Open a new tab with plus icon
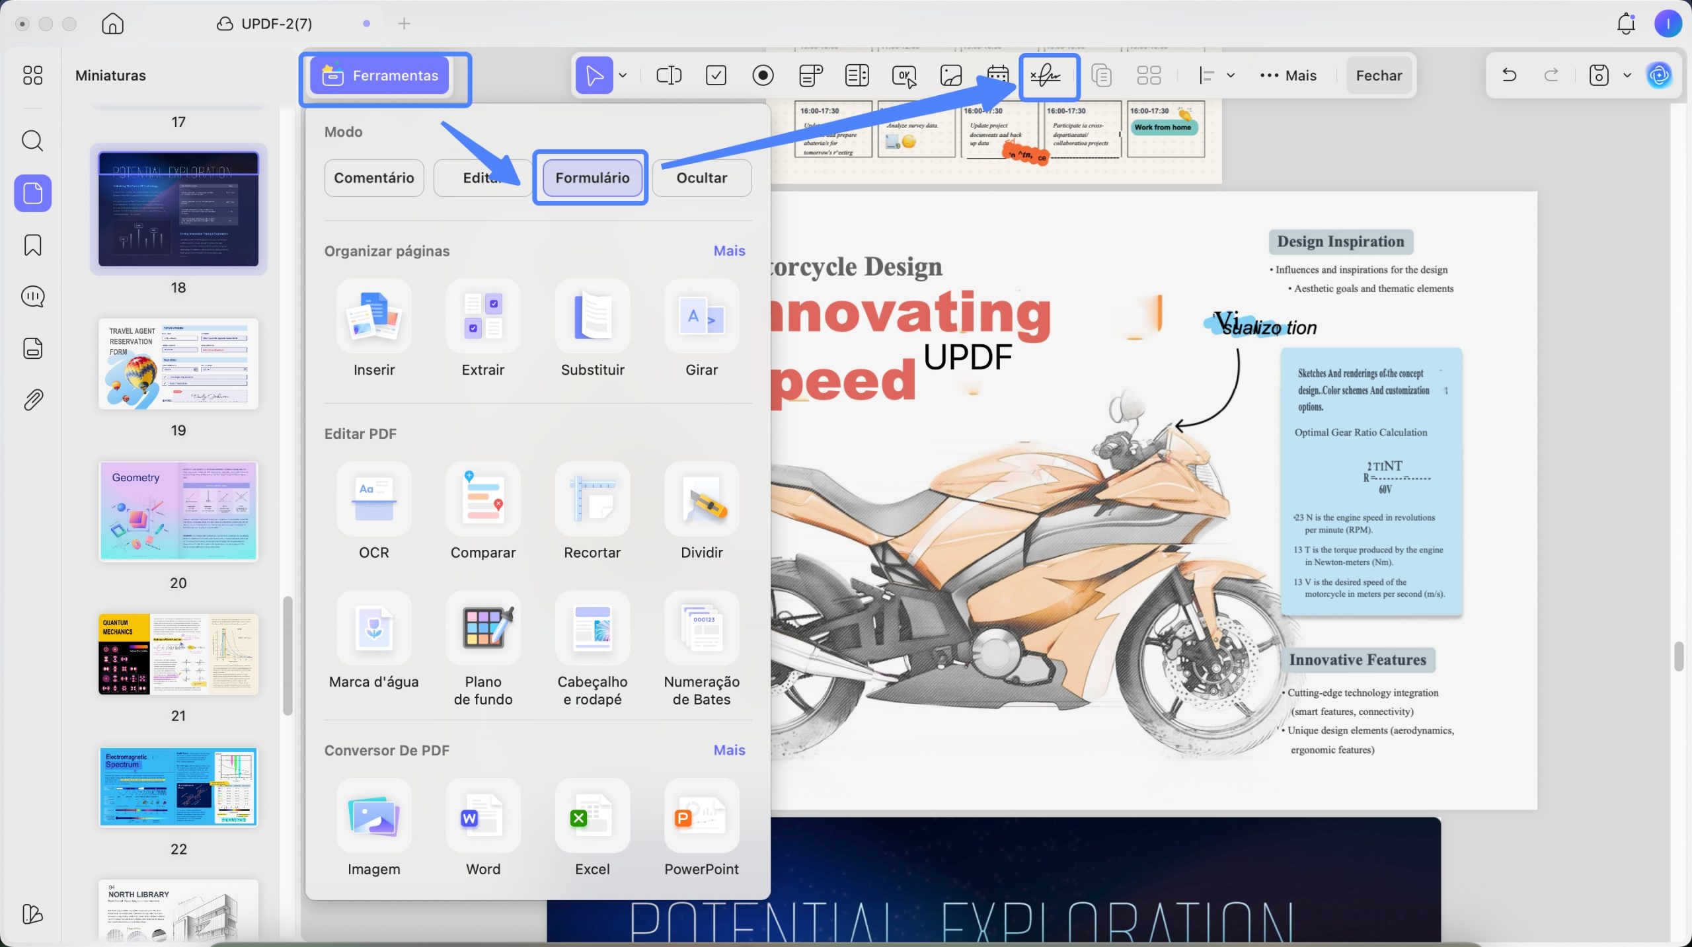The width and height of the screenshot is (1692, 947). pos(404,24)
